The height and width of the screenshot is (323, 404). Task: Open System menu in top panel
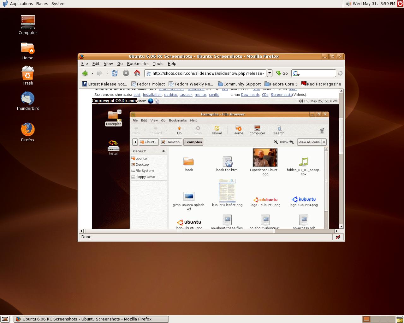click(58, 3)
